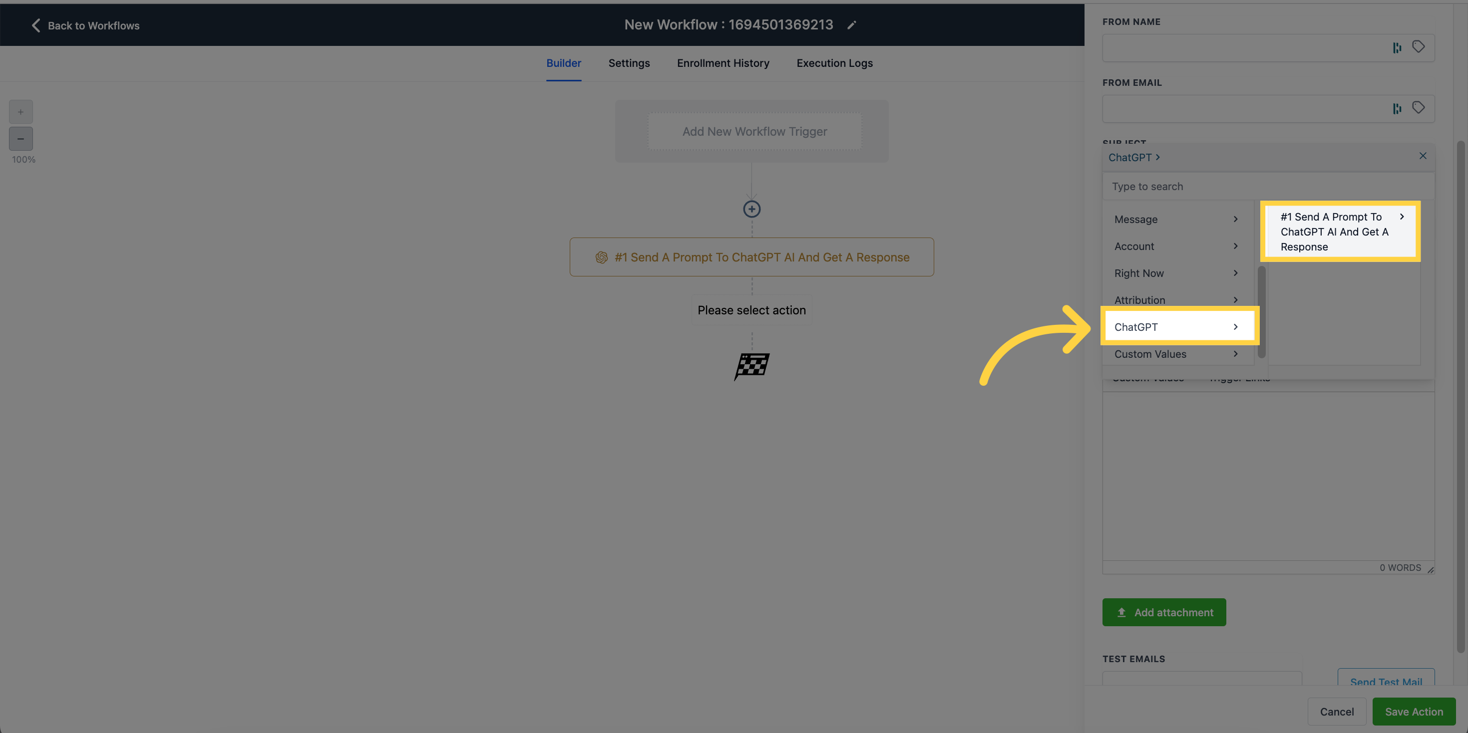
Task: Expand the ChatGPT menu option
Action: [1176, 327]
